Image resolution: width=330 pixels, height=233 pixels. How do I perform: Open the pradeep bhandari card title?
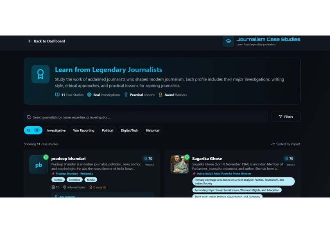tap(68, 159)
